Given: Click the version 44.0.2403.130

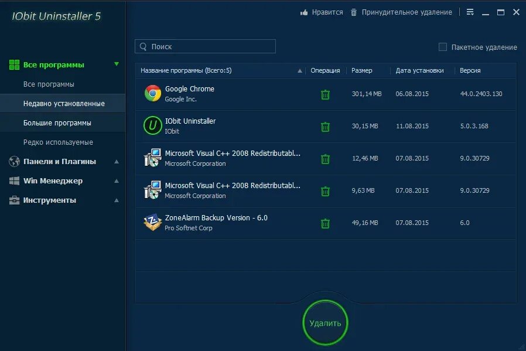Looking at the screenshot, I should (x=481, y=94).
